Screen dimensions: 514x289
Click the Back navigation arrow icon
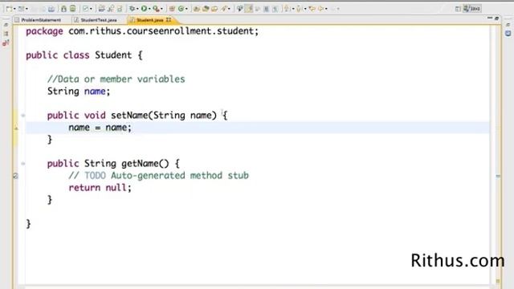pos(321,9)
